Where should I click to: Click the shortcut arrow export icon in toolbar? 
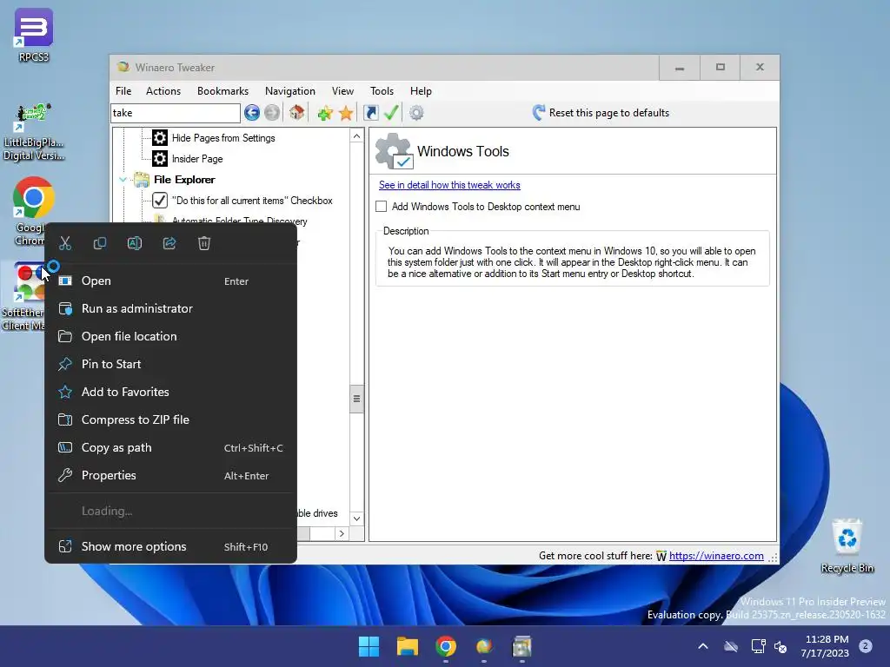point(370,113)
